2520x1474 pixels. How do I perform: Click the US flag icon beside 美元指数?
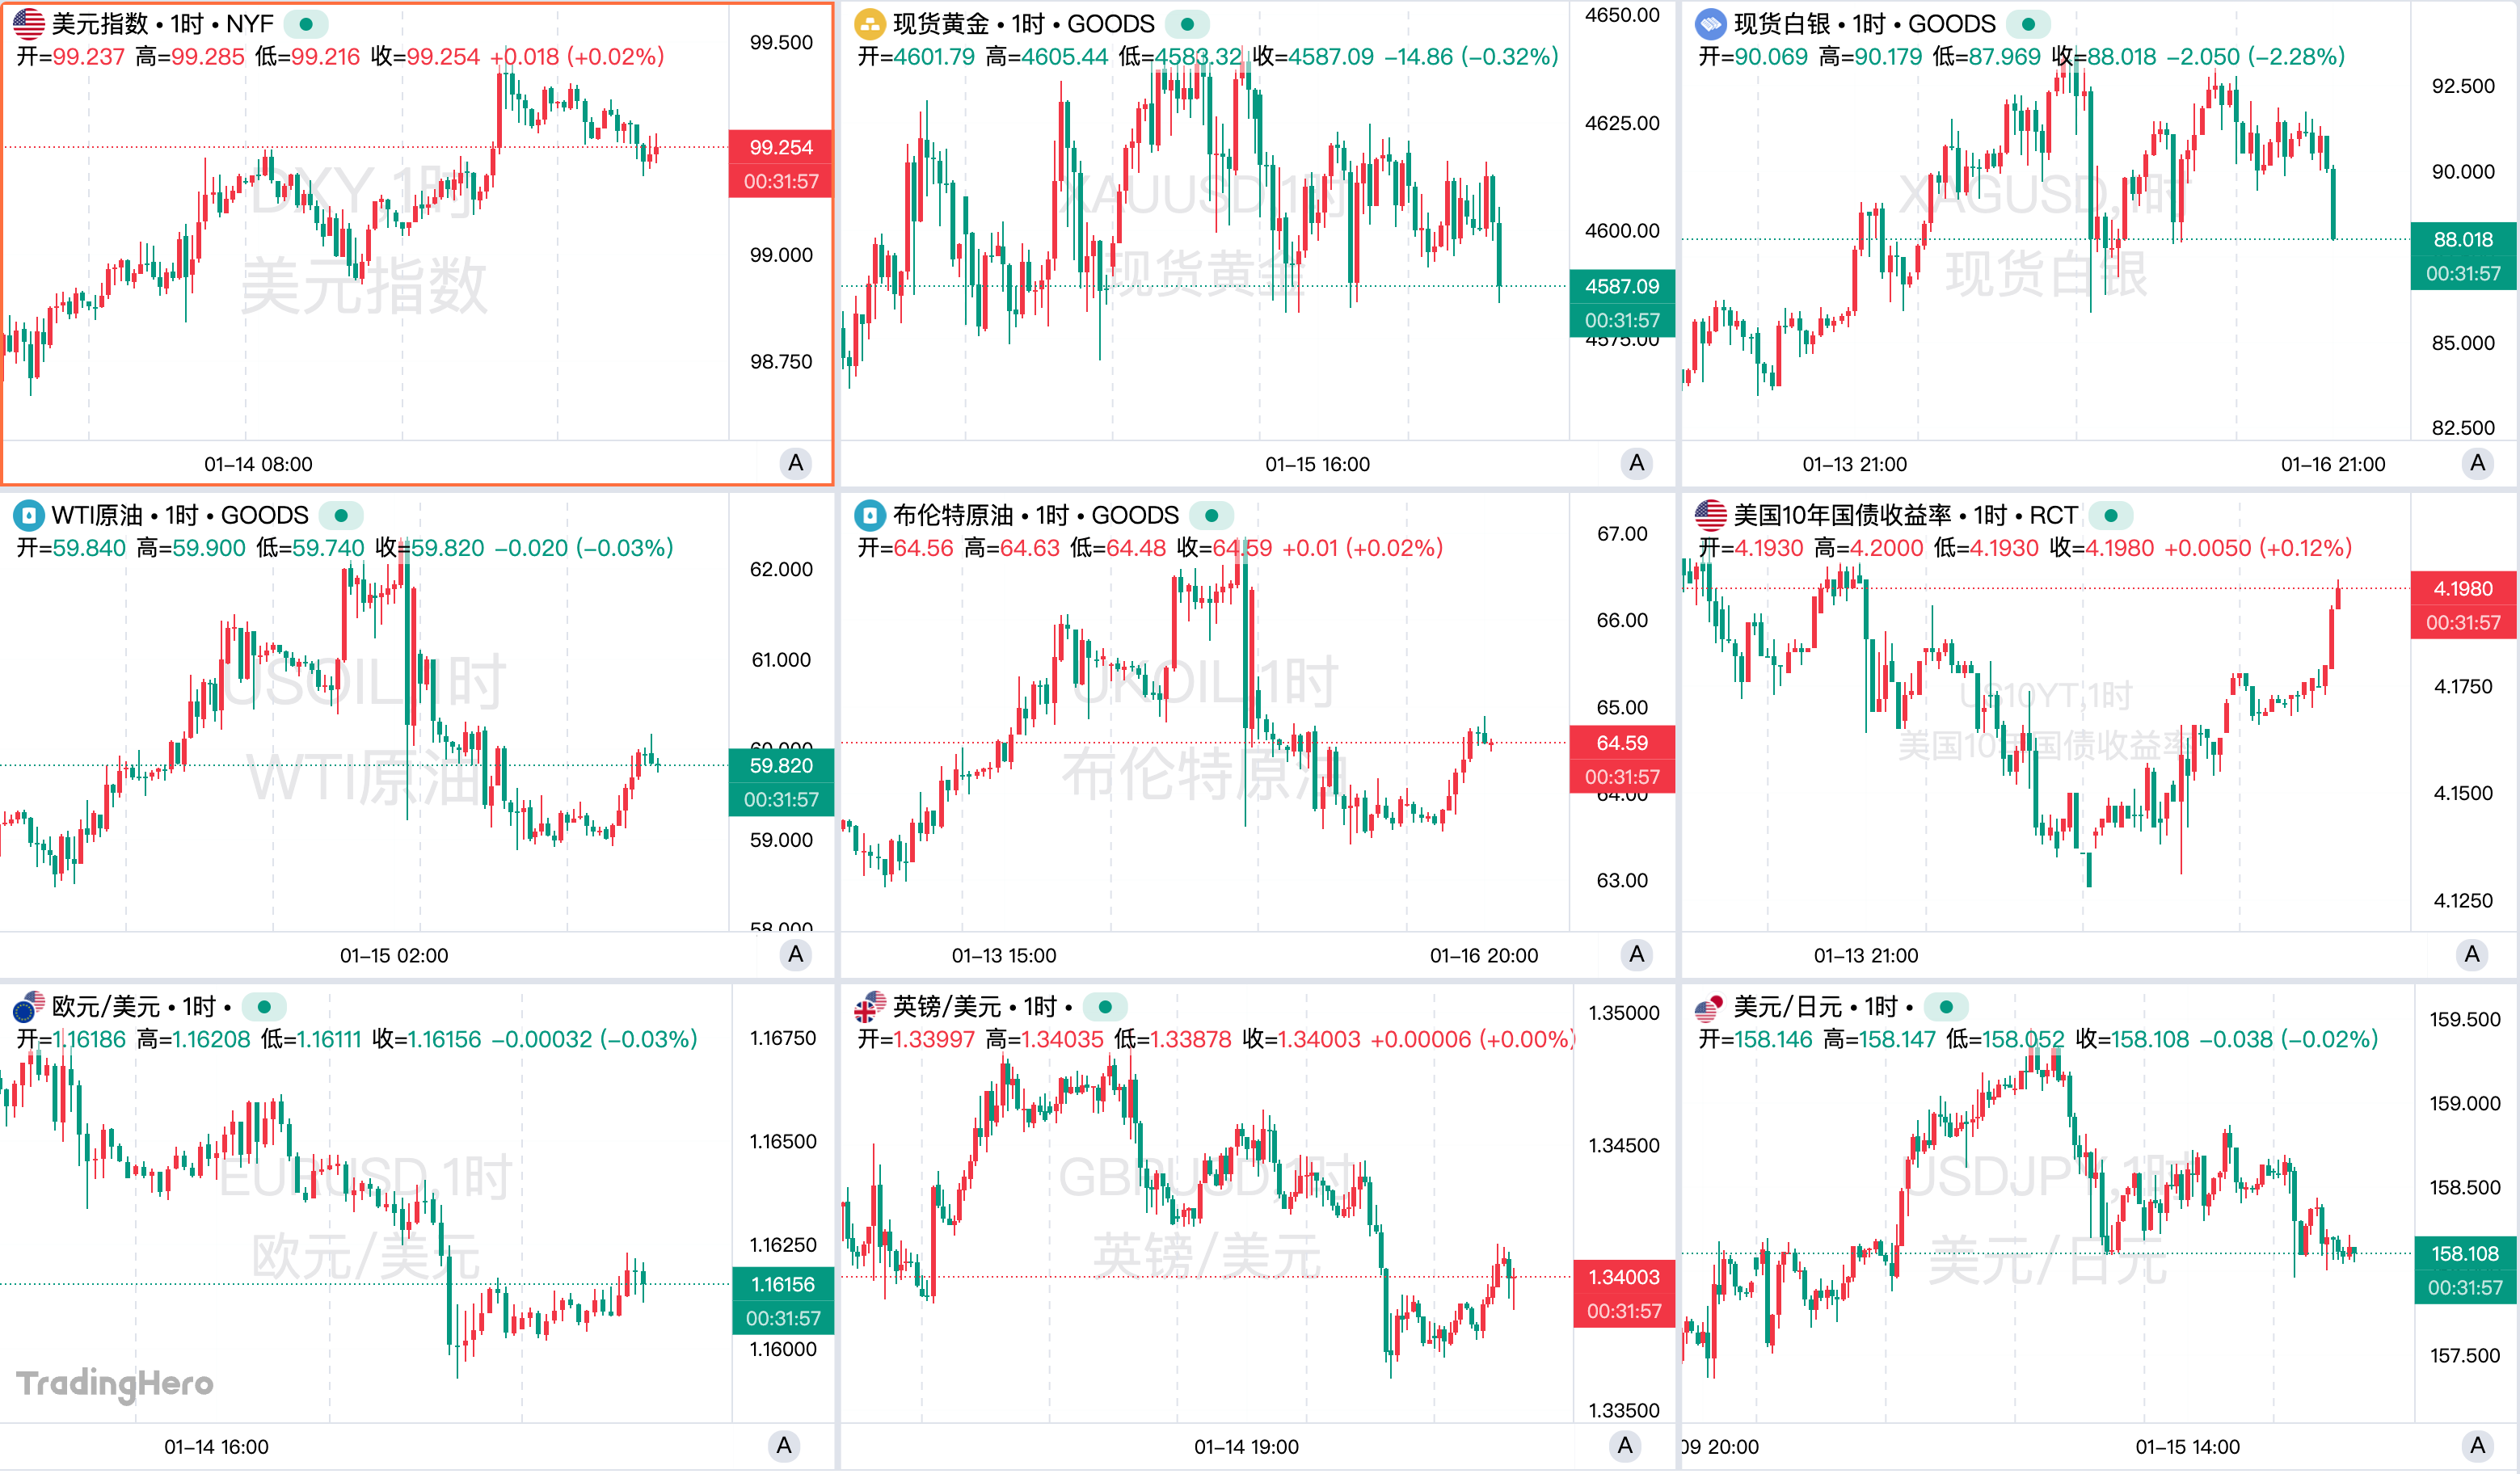[28, 23]
